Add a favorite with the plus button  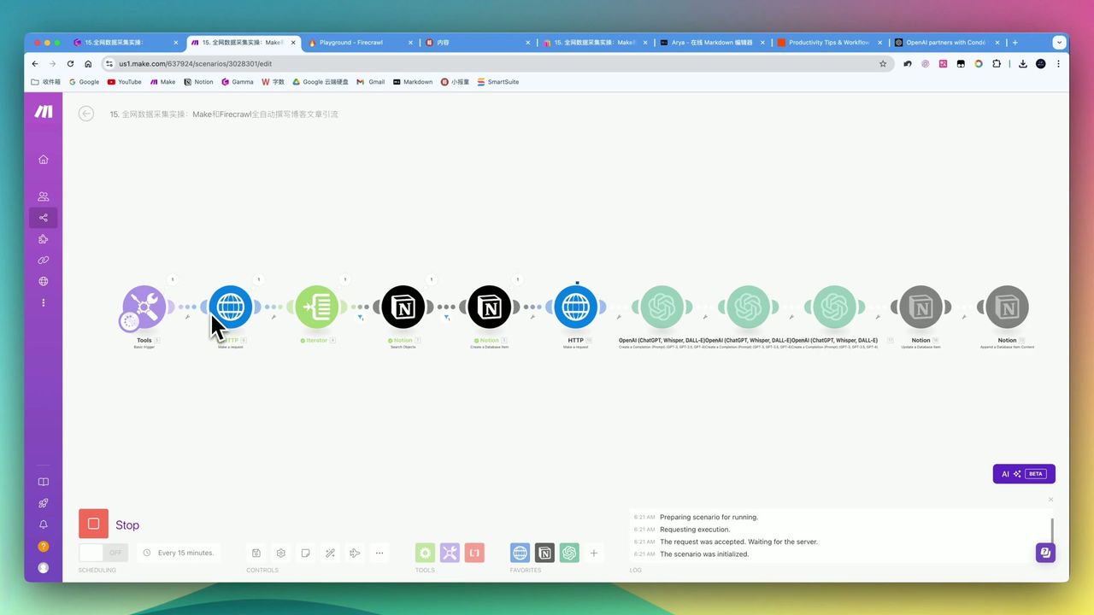tap(594, 553)
